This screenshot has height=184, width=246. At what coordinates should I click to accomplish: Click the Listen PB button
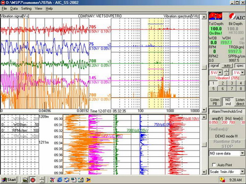tap(215, 102)
